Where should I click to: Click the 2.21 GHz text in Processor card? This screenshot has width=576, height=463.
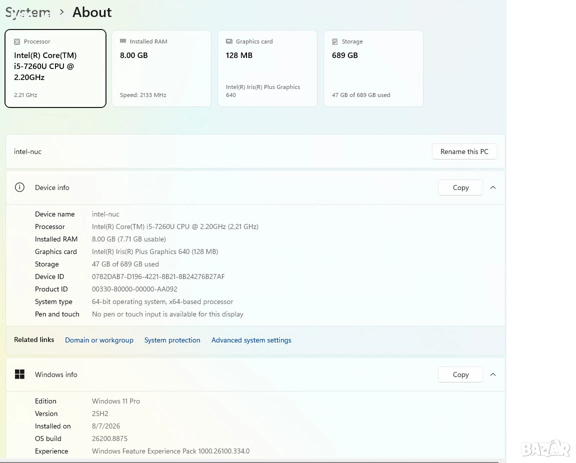point(25,95)
